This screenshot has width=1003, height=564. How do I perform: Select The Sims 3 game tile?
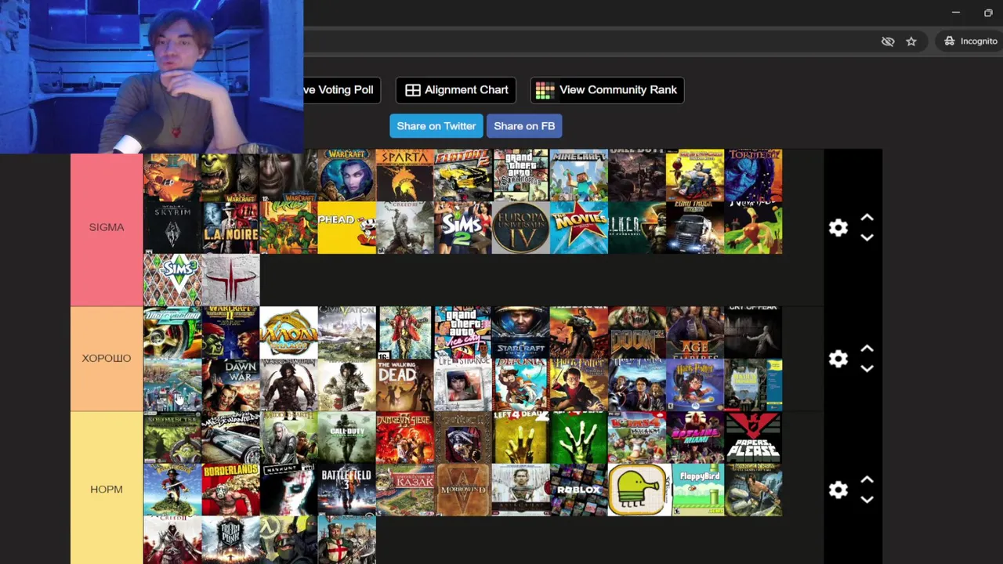click(x=172, y=280)
